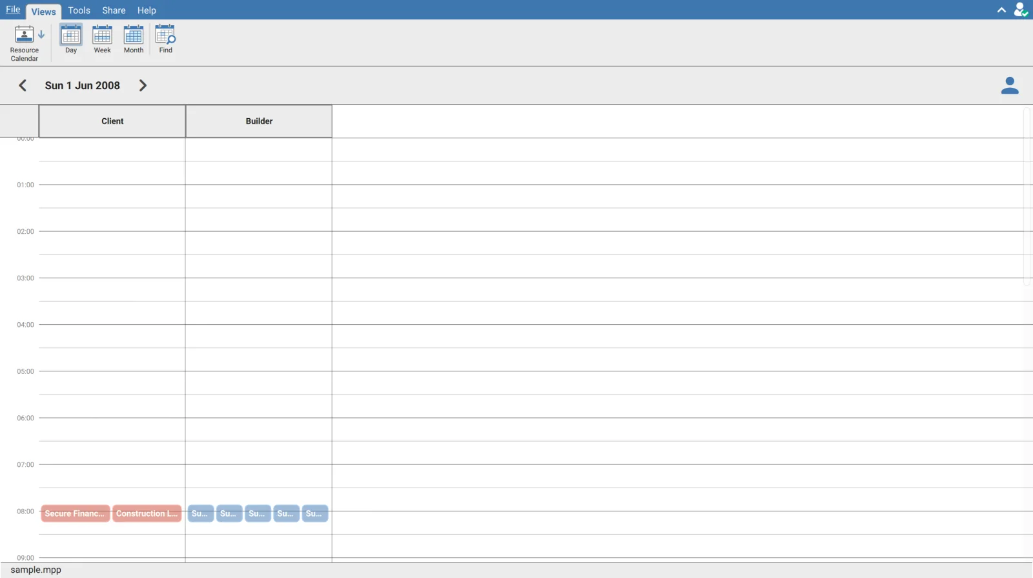
Task: Open the Help tab
Action: pos(147,10)
